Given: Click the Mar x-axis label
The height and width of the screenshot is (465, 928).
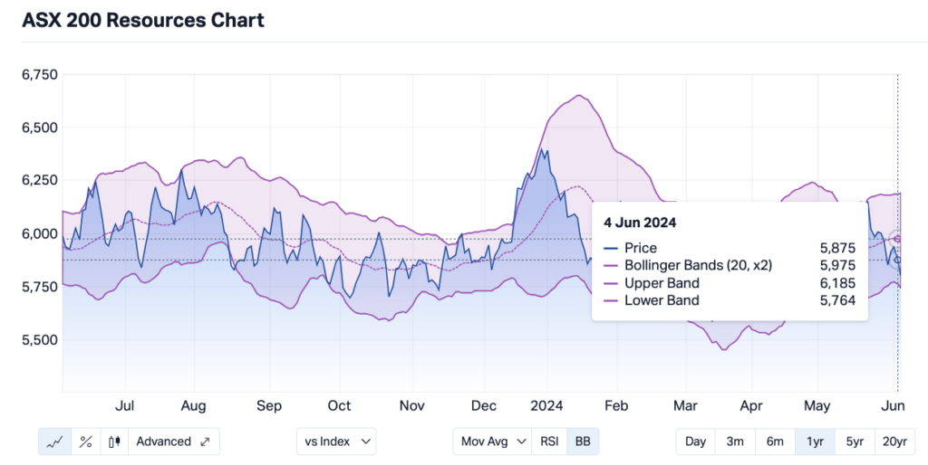Looking at the screenshot, I should (685, 406).
